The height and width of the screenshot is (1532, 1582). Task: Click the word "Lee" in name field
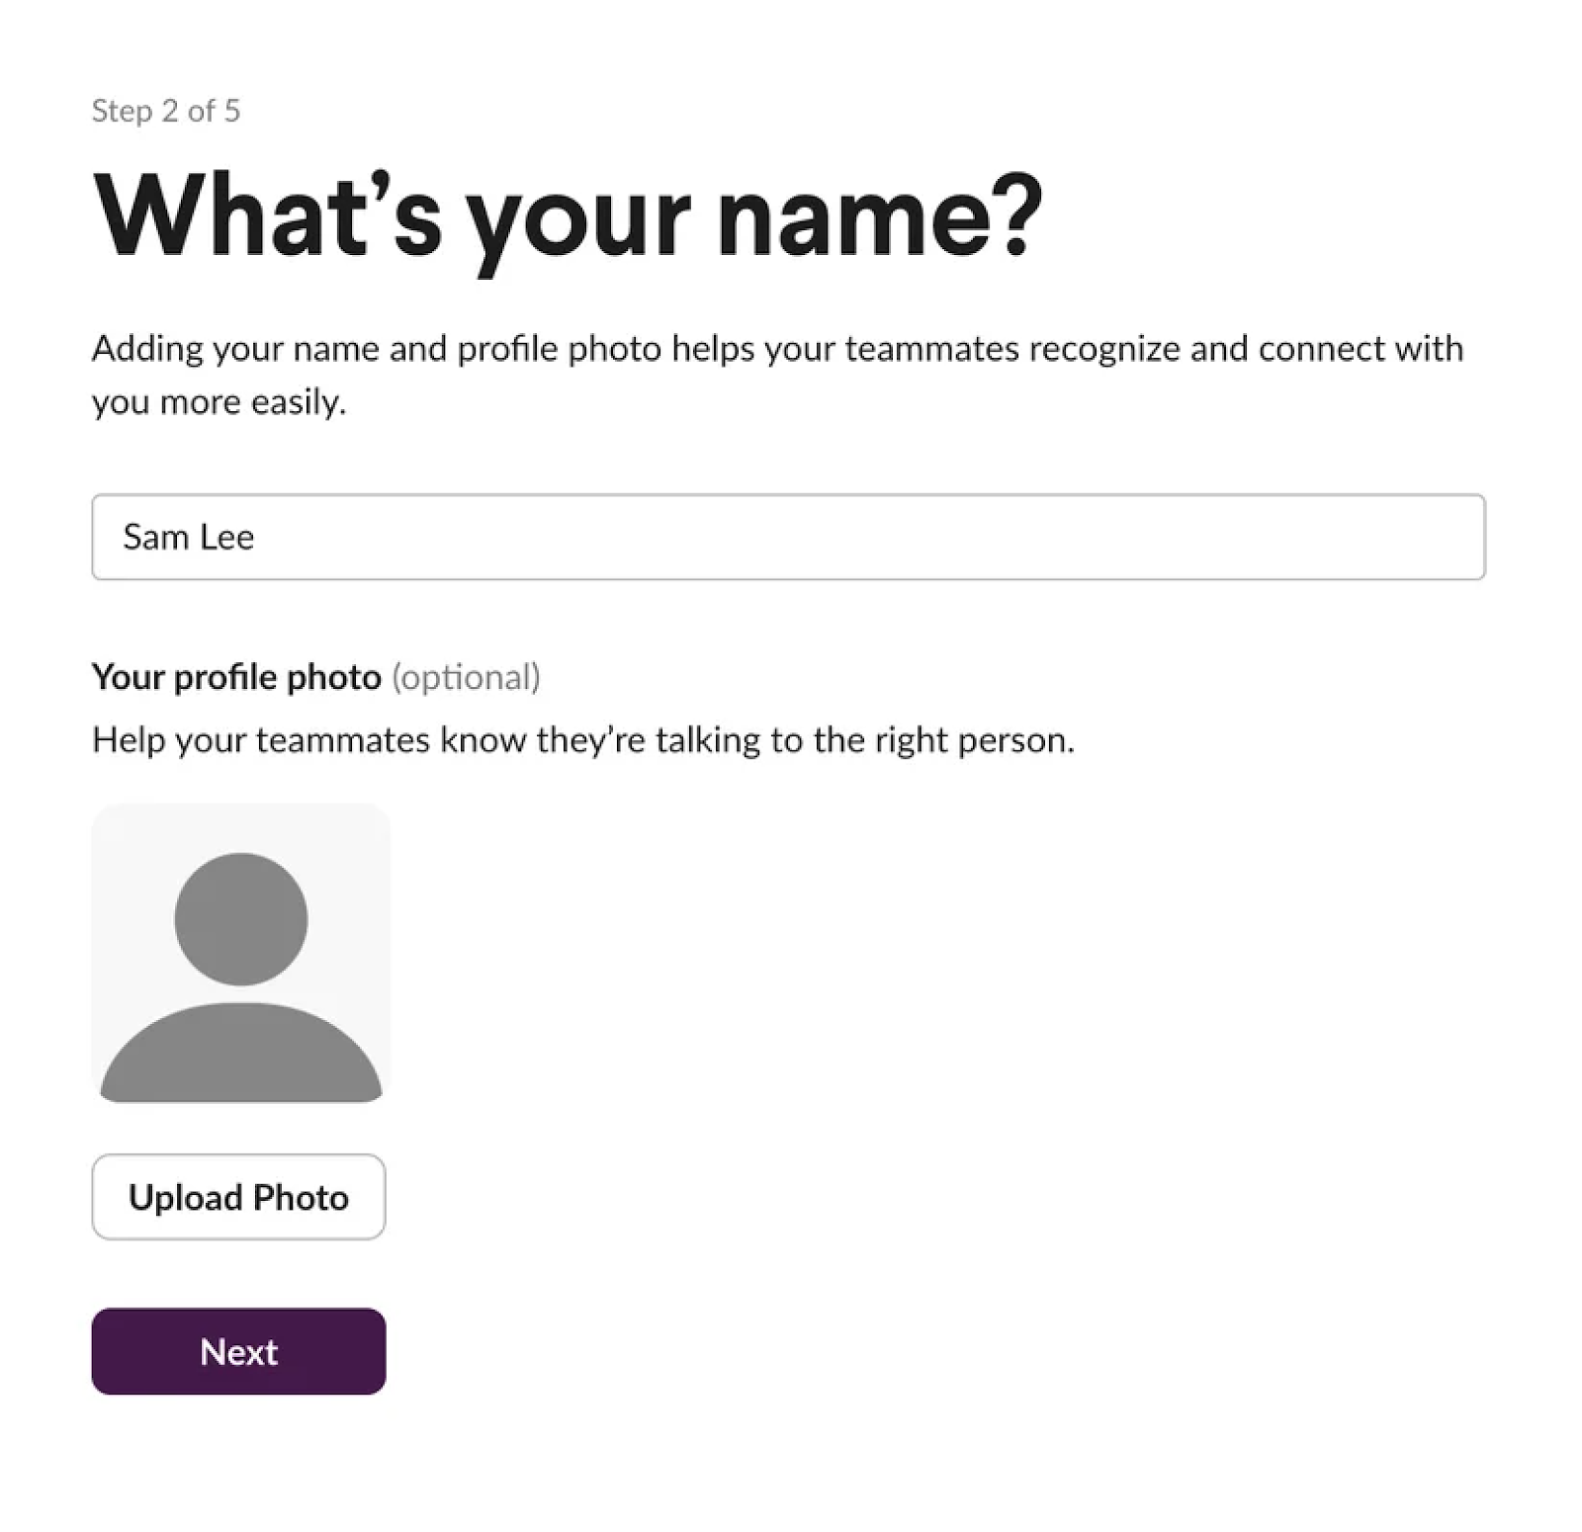227,537
